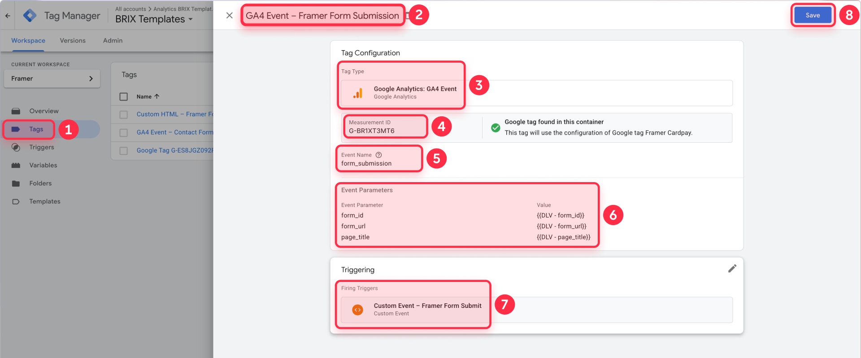The height and width of the screenshot is (358, 861).
Task: Click the form_url event parameter
Action: pos(353,226)
